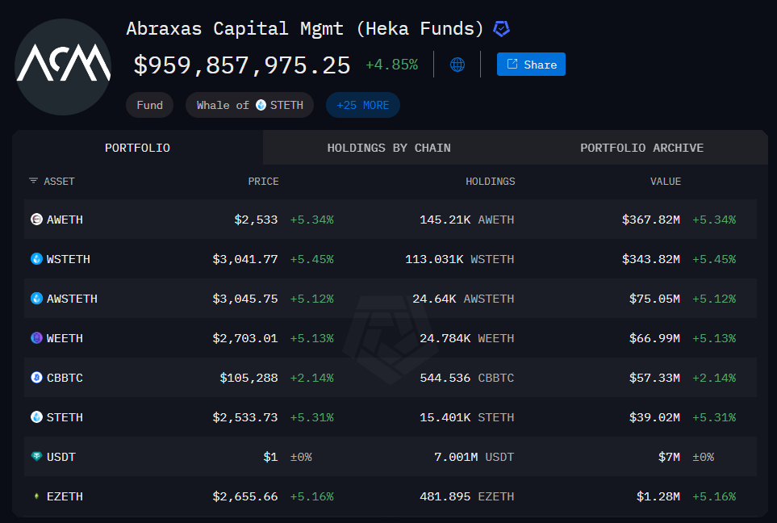
Task: Click the USDT token icon
Action: pyautogui.click(x=36, y=457)
